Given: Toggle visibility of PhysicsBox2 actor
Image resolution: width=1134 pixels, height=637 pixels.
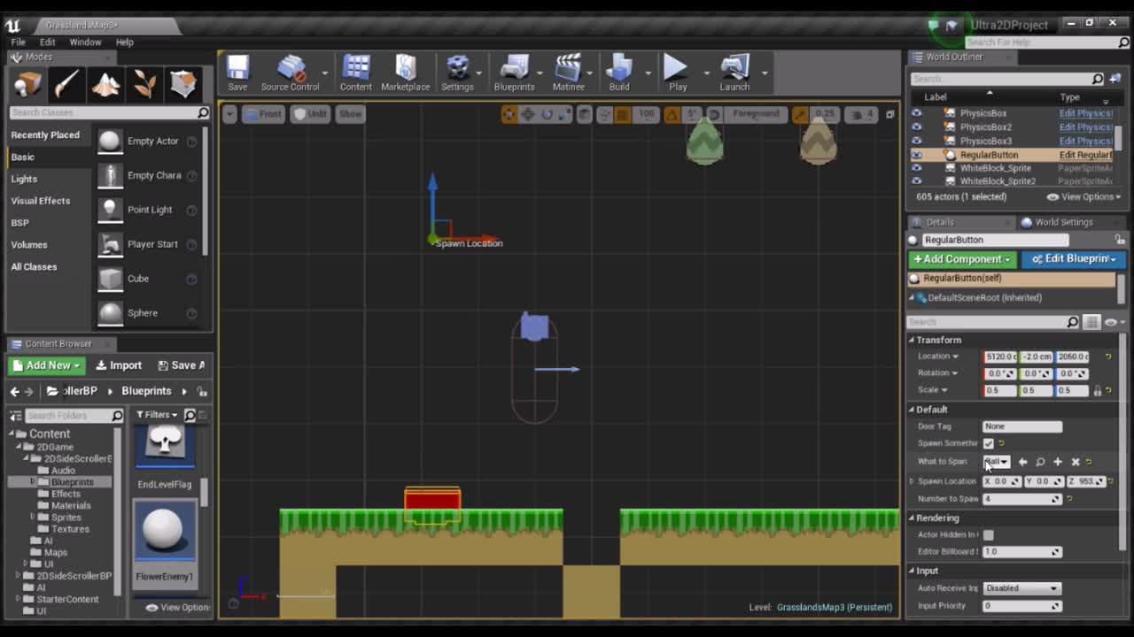Looking at the screenshot, I should point(916,127).
